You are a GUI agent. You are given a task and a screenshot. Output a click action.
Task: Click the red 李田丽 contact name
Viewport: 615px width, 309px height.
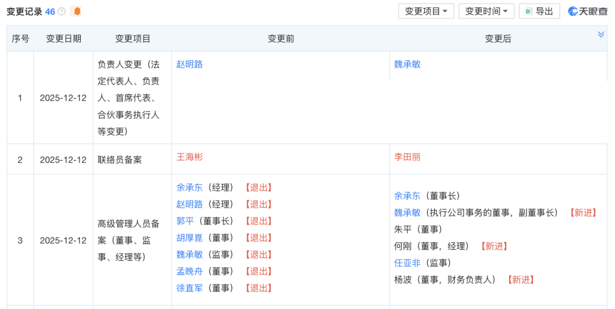pos(407,157)
